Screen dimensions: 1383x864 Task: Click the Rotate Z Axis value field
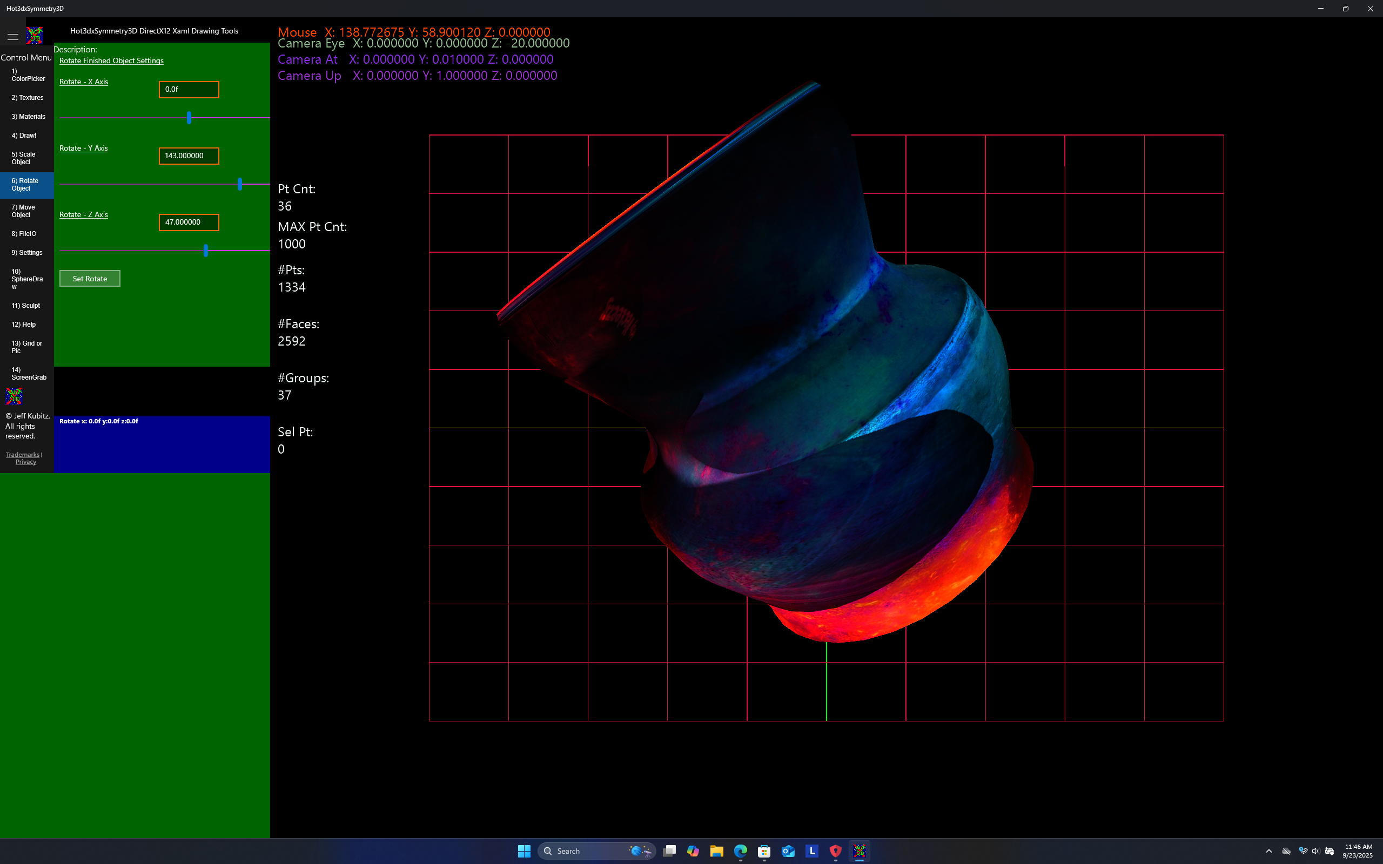(x=189, y=222)
